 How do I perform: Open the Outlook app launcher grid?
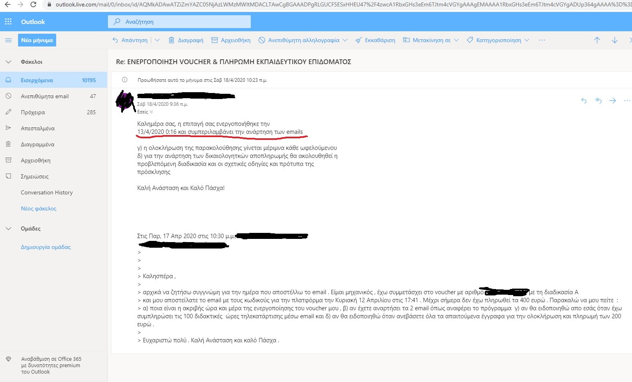[8, 22]
